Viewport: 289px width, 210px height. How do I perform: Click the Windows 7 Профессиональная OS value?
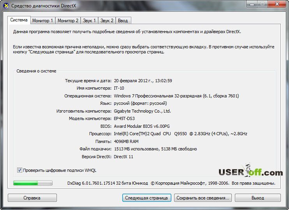click(x=176, y=96)
